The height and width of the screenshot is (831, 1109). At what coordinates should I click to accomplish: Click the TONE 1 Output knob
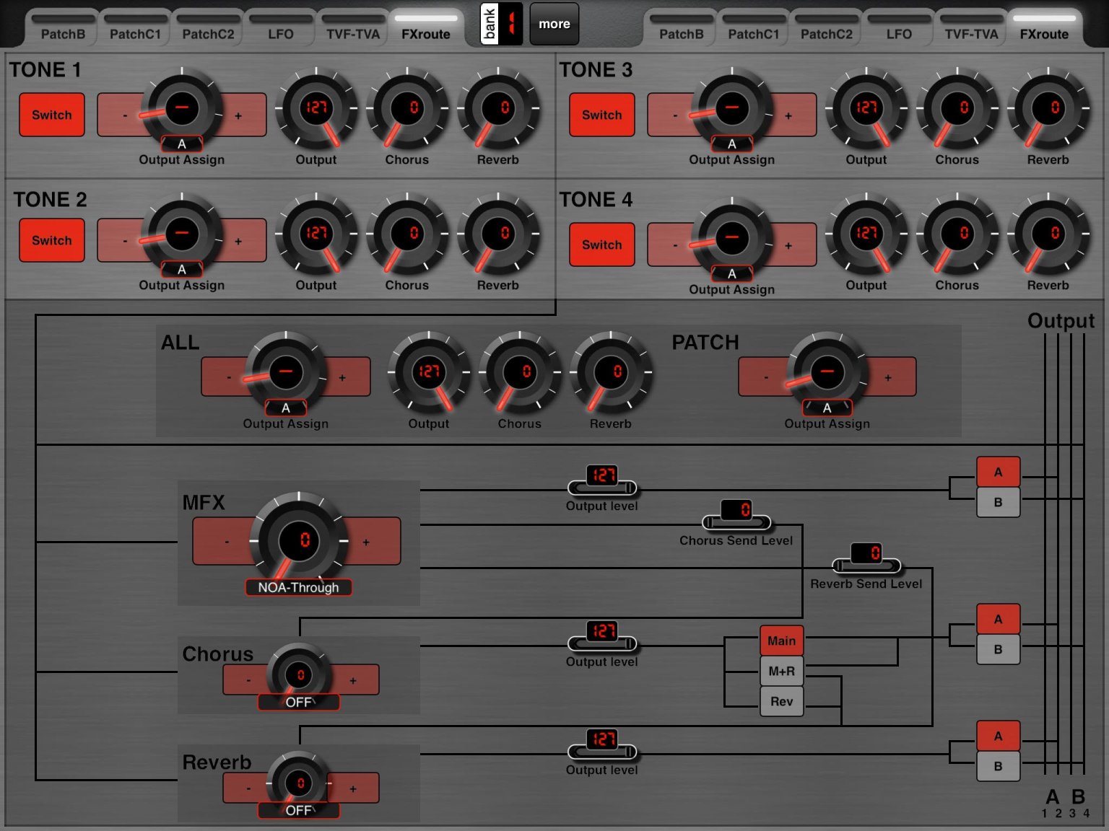[316, 108]
